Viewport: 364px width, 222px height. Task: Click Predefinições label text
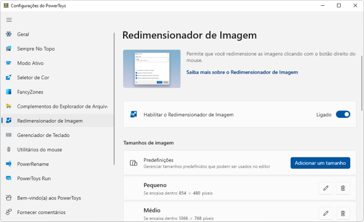(x=158, y=160)
